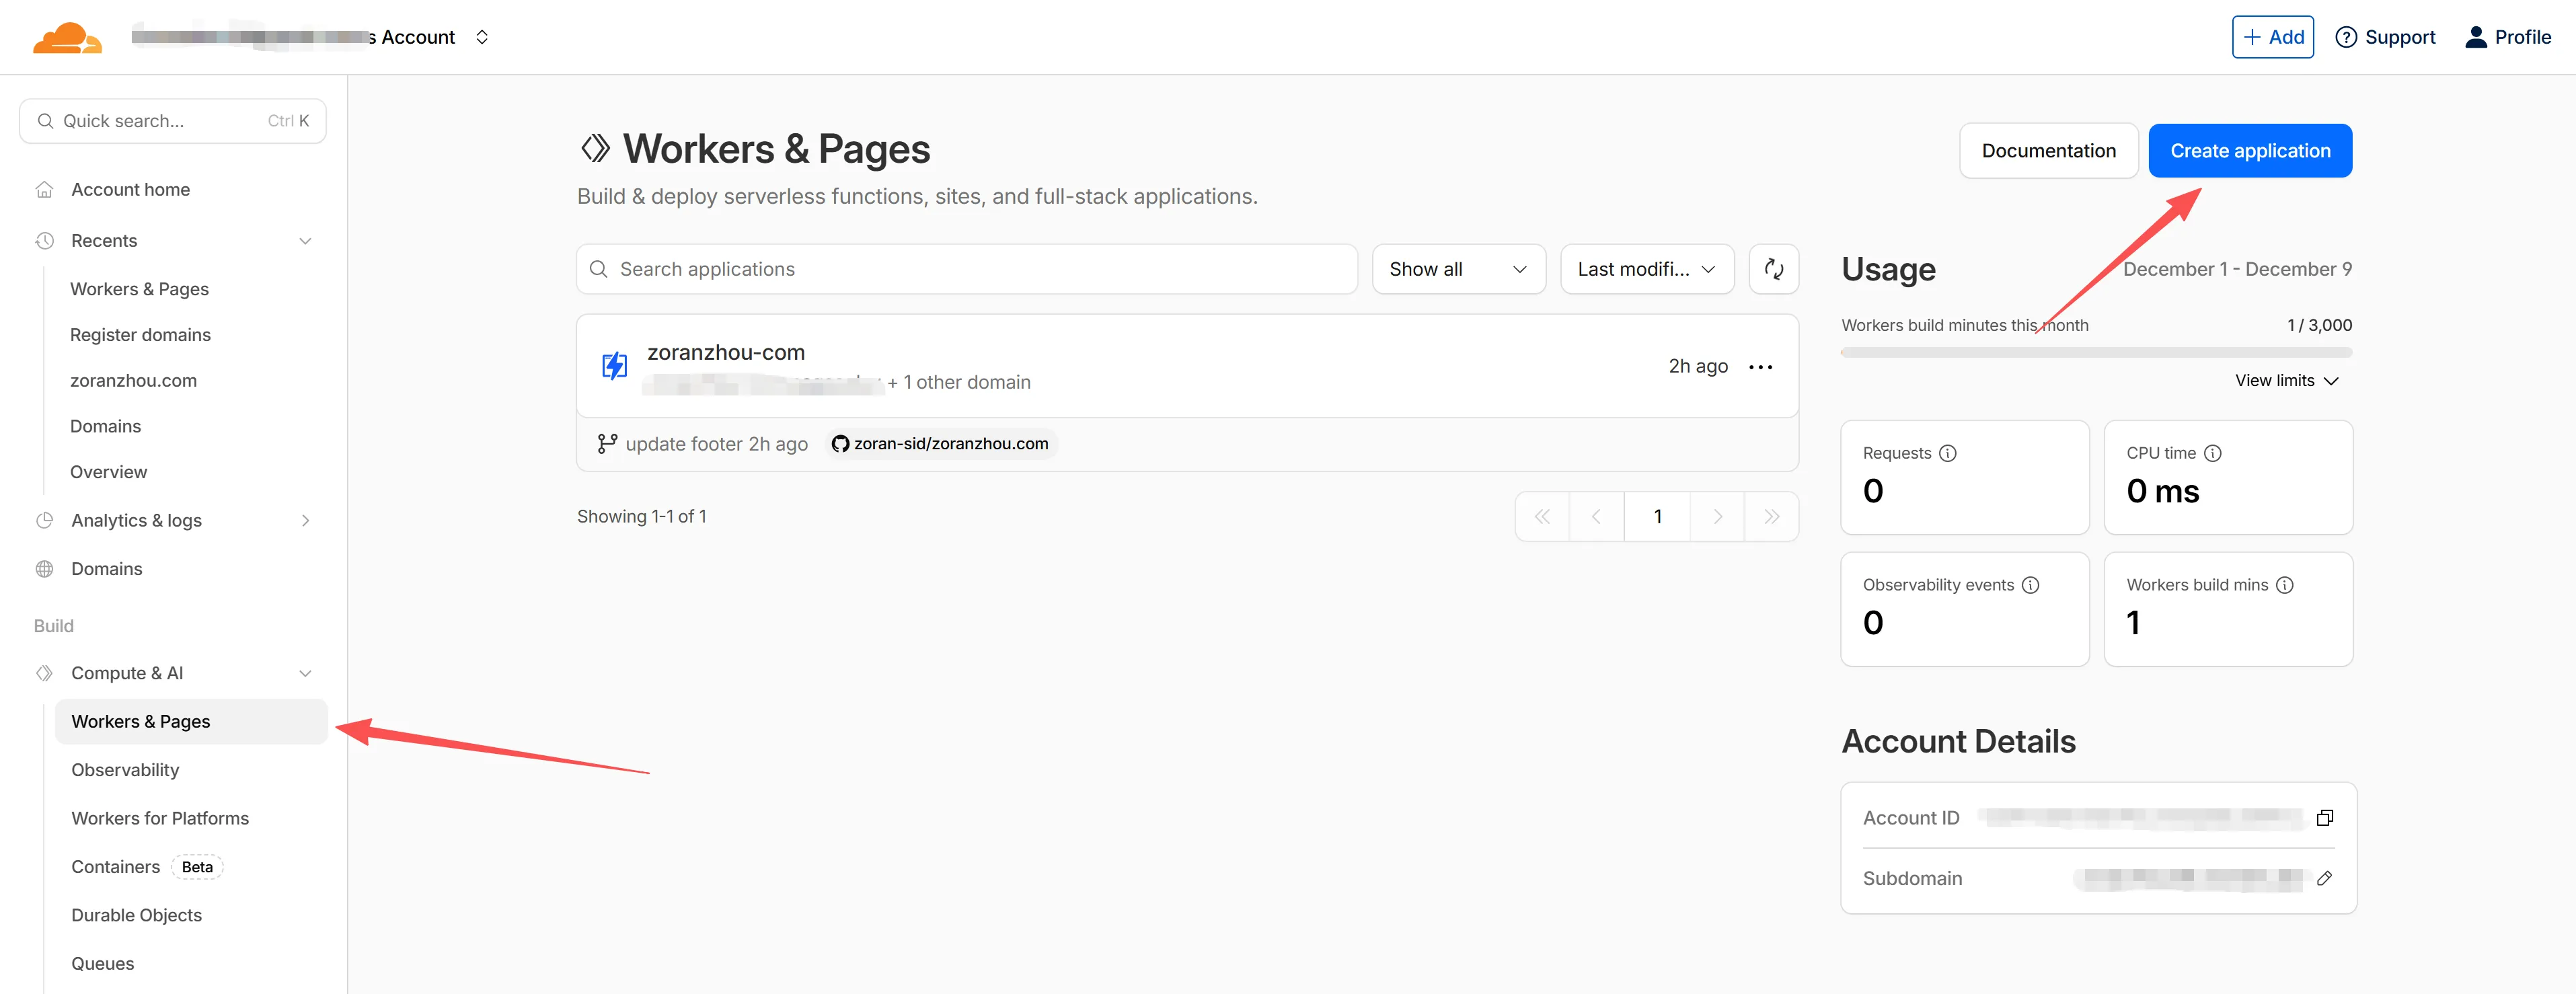Open Overview recent item
The height and width of the screenshot is (994, 2576).
click(x=108, y=472)
